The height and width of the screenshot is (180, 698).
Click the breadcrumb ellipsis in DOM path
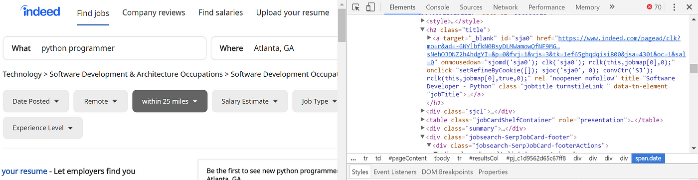click(x=353, y=158)
